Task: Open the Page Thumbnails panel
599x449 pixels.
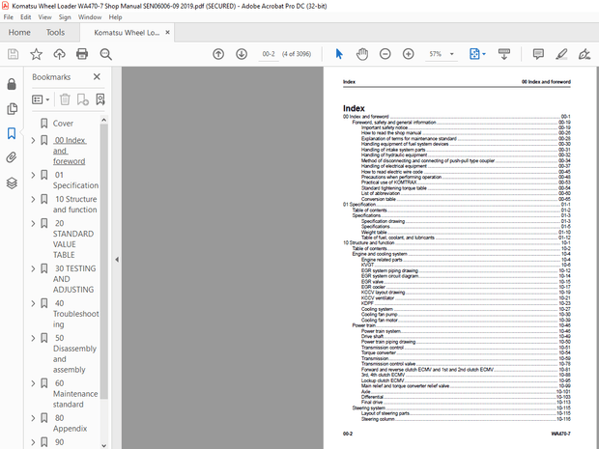Action: pos(12,109)
